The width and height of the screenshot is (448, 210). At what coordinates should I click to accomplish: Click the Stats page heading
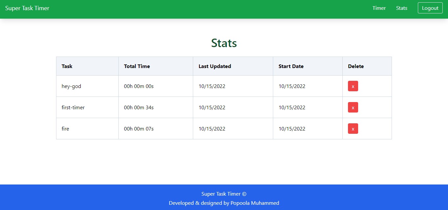point(224,43)
